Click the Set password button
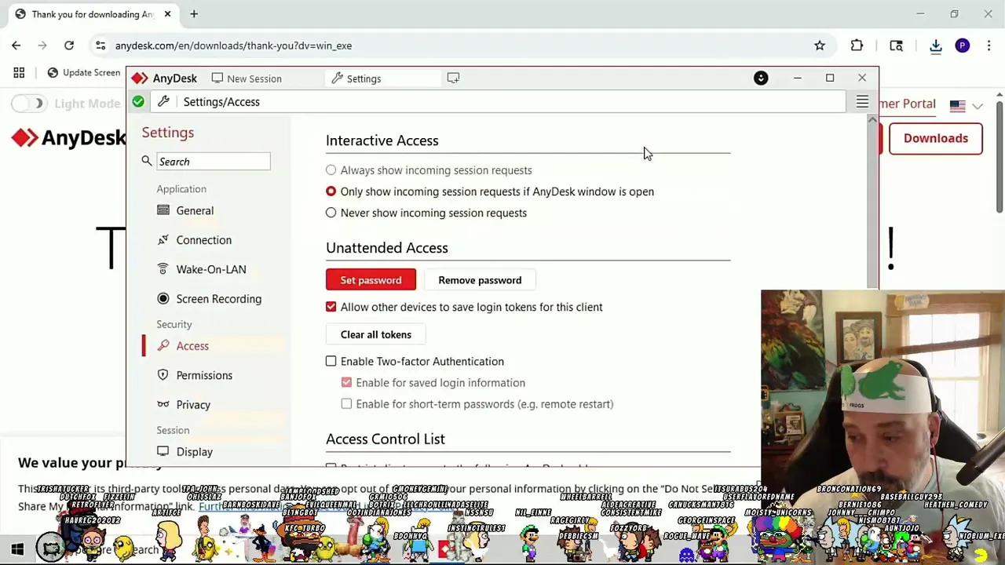The image size is (1005, 565). tap(371, 280)
